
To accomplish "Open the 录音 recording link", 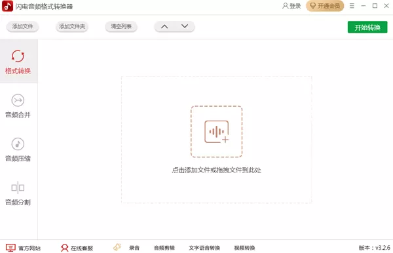I will point(134,248).
